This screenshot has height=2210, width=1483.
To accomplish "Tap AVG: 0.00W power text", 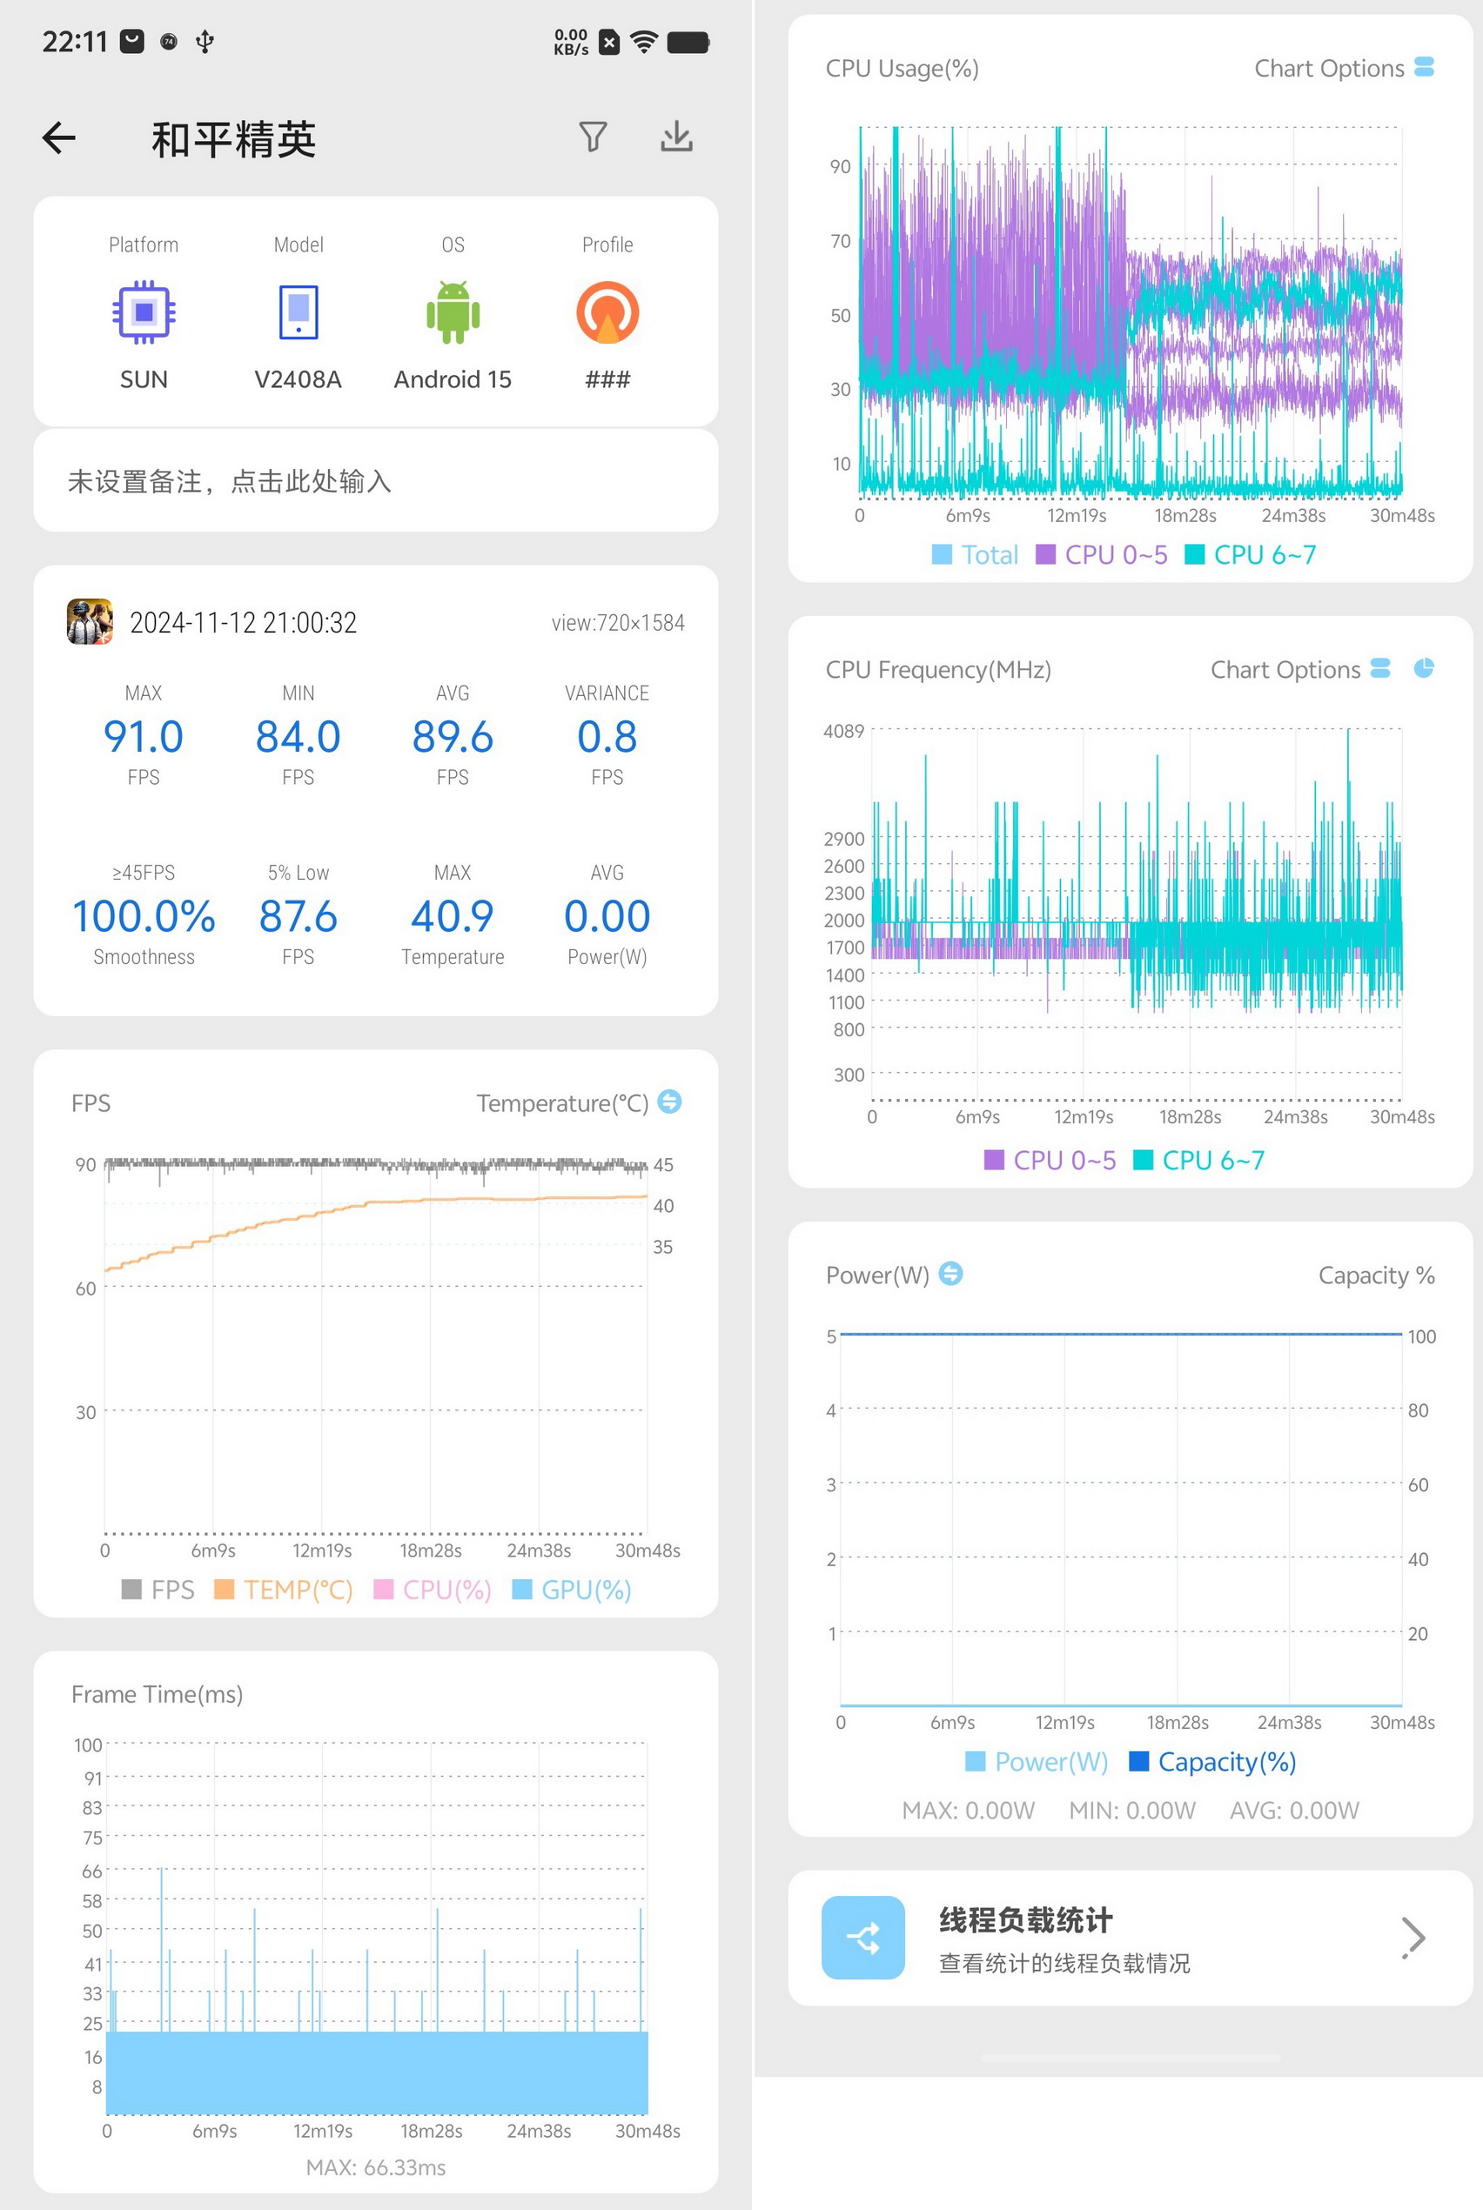I will pyautogui.click(x=1294, y=1810).
